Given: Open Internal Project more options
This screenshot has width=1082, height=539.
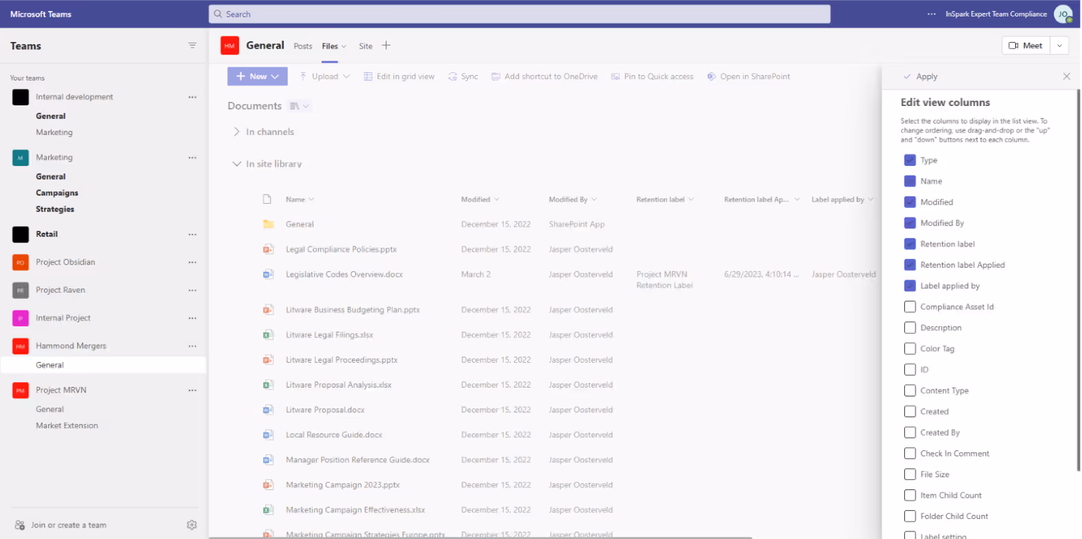Looking at the screenshot, I should 192,318.
